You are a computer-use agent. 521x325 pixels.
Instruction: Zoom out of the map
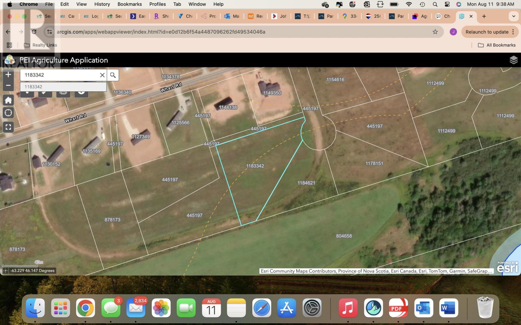pos(8,86)
